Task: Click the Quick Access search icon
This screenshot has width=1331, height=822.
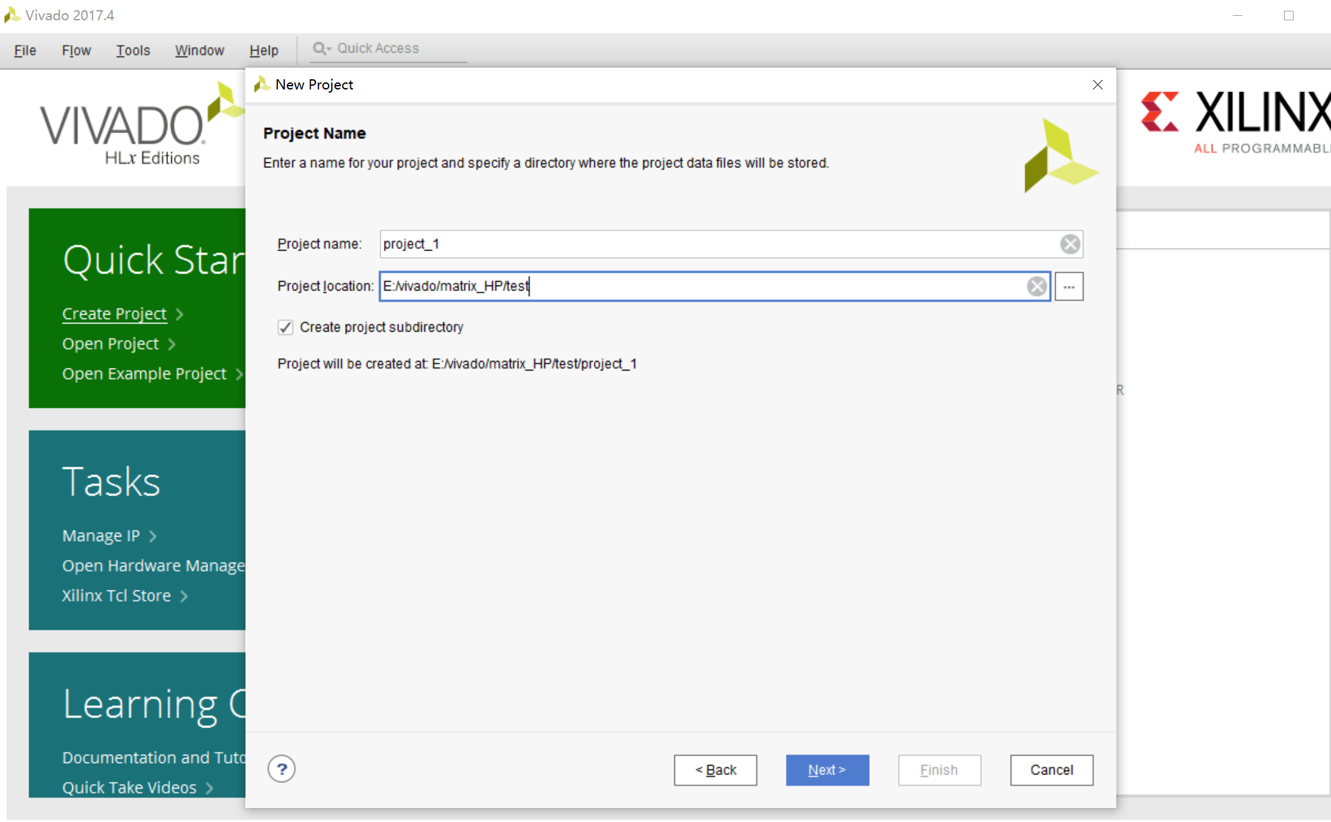Action: 320,49
